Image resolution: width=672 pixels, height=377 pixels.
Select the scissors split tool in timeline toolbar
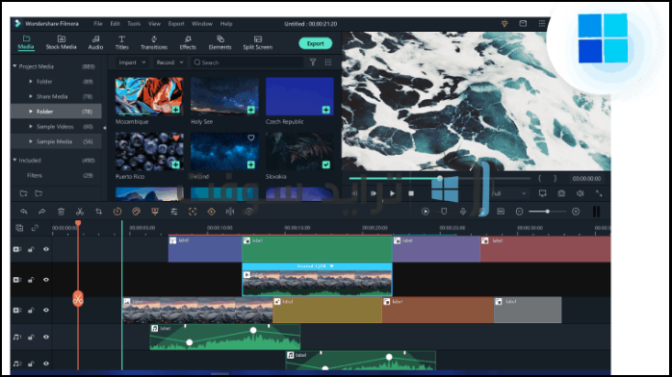coord(80,212)
